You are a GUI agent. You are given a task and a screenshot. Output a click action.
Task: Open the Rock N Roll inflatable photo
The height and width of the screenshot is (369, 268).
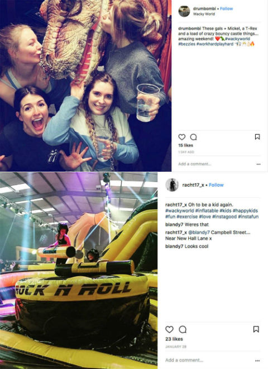point(79,271)
